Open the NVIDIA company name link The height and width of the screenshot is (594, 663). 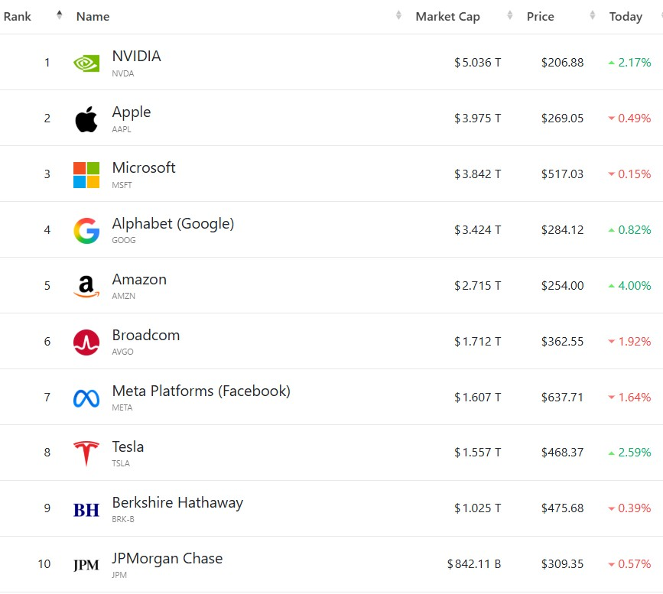(x=136, y=56)
